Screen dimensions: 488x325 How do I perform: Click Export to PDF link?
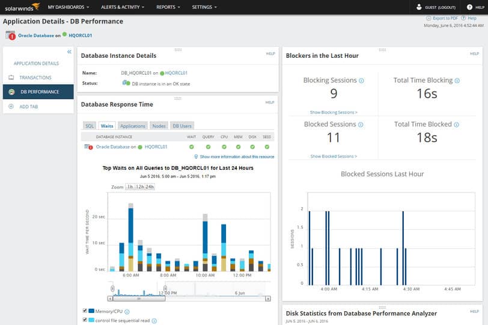coord(445,18)
